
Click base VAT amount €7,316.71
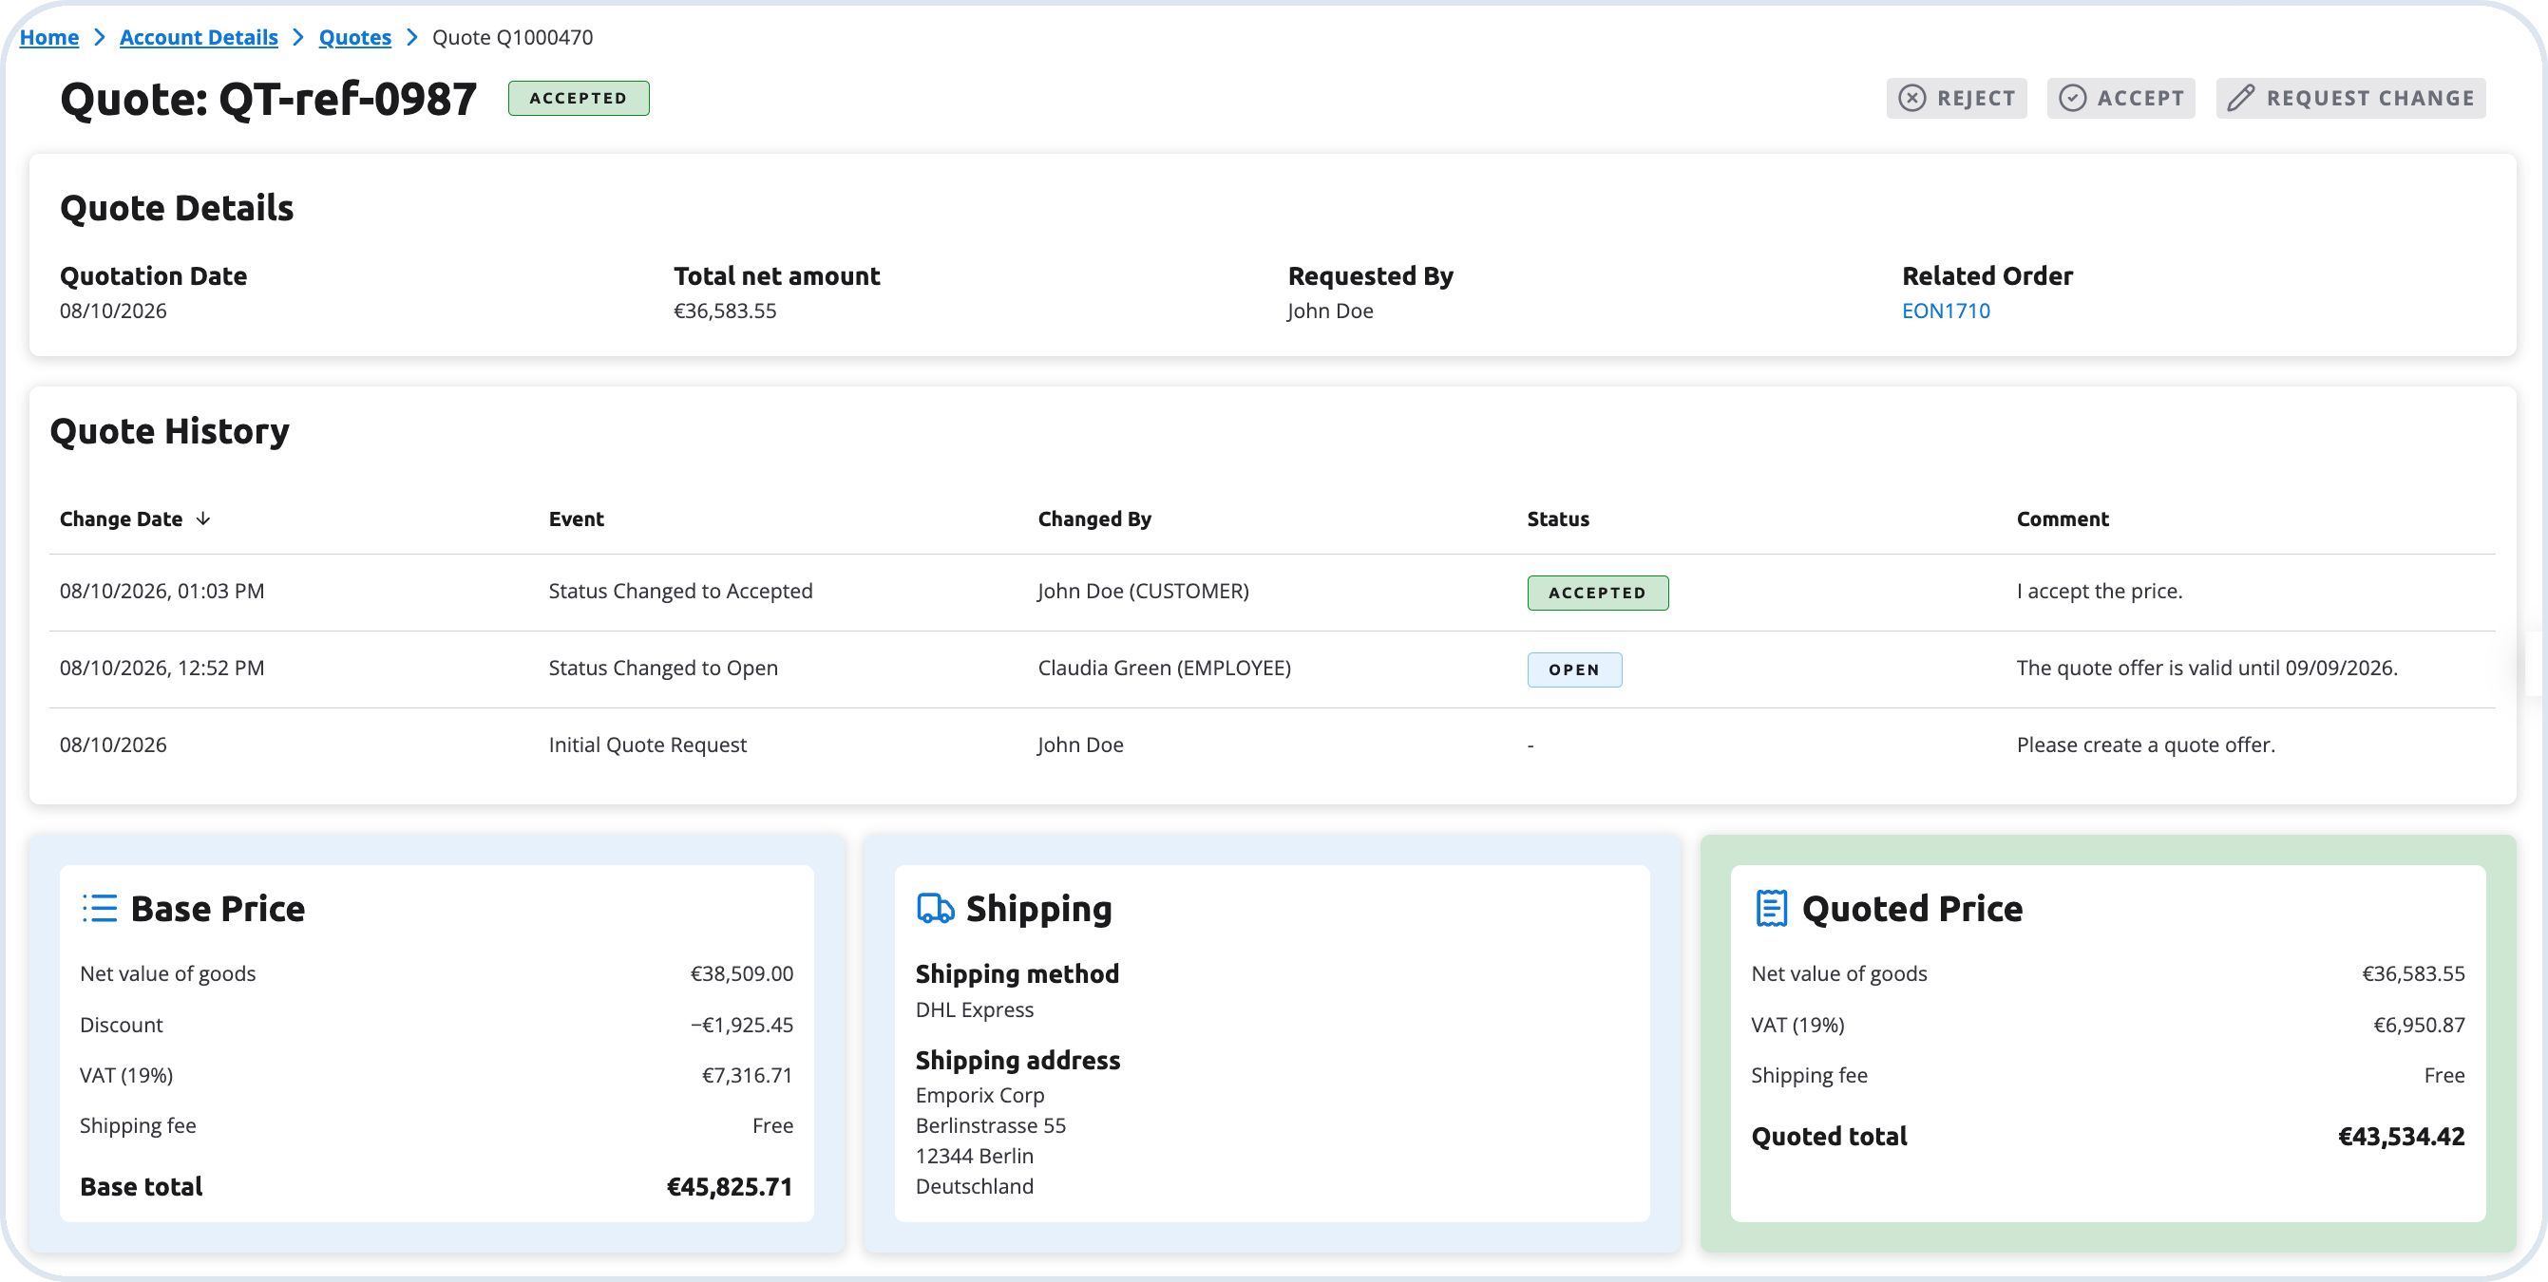(x=747, y=1075)
